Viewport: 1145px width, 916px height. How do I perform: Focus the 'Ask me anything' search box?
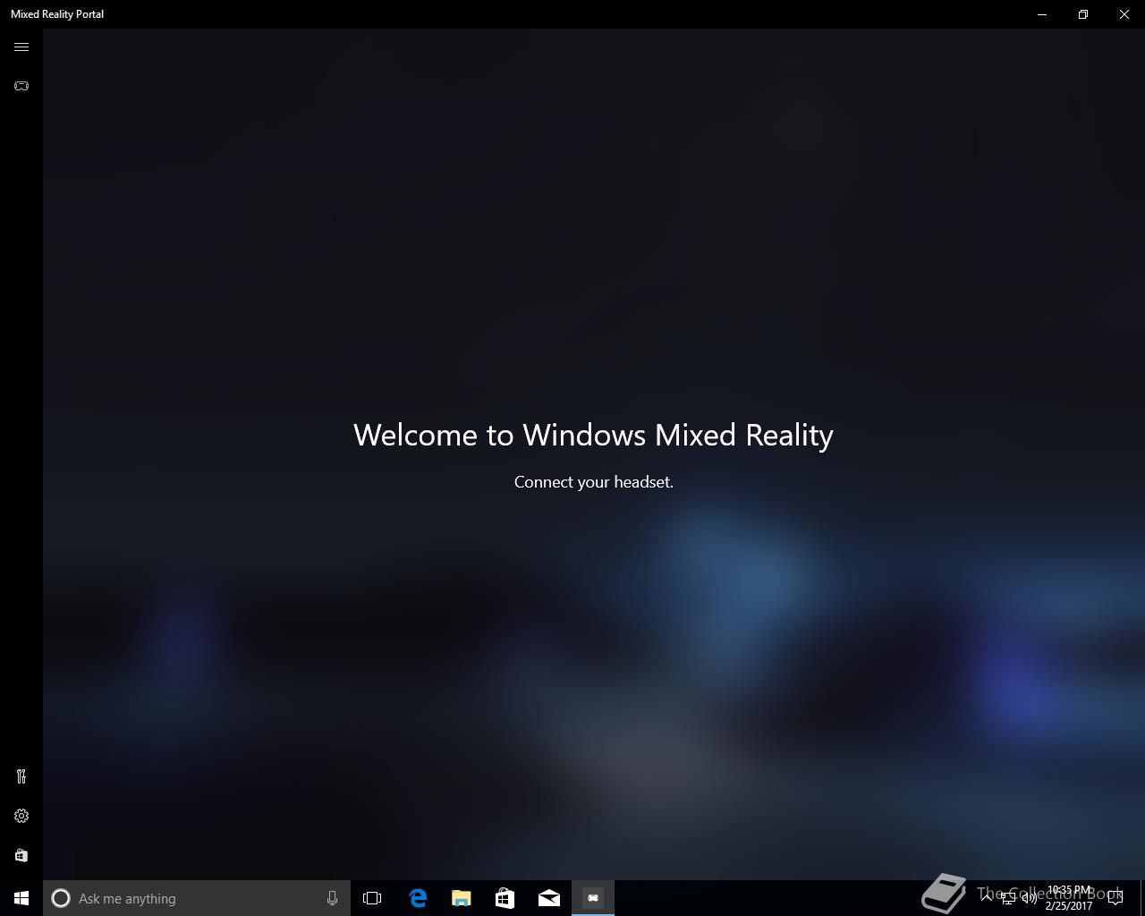click(197, 898)
